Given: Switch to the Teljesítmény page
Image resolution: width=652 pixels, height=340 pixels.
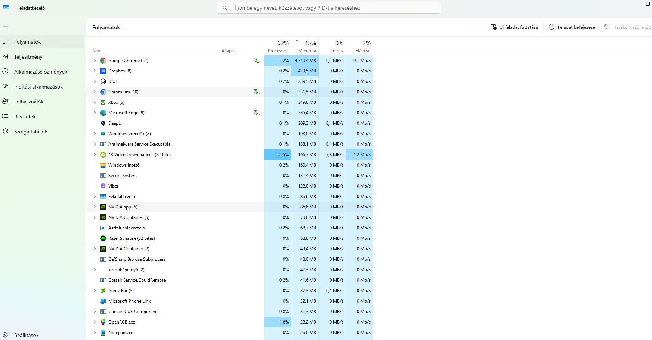Looking at the screenshot, I should [x=42, y=57].
